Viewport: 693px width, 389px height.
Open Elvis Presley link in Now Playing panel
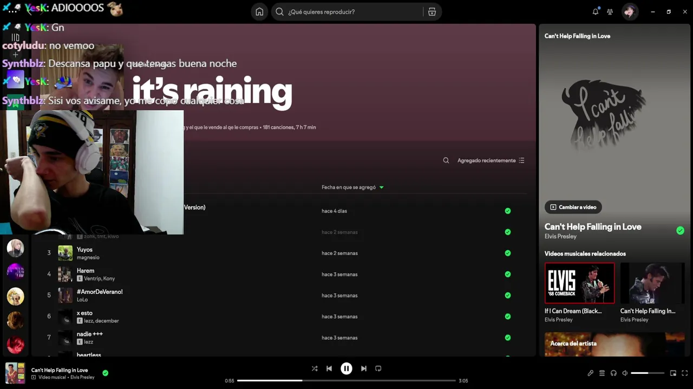coord(560,237)
